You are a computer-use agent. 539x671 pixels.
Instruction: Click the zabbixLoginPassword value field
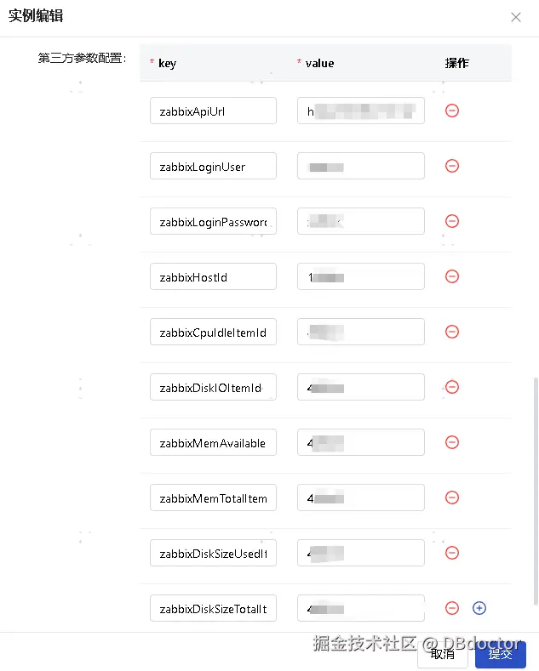[360, 221]
